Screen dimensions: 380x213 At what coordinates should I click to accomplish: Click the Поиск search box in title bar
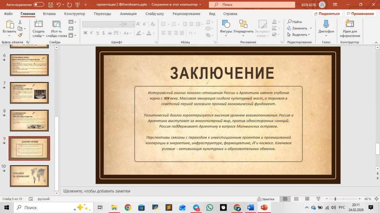(252, 5)
